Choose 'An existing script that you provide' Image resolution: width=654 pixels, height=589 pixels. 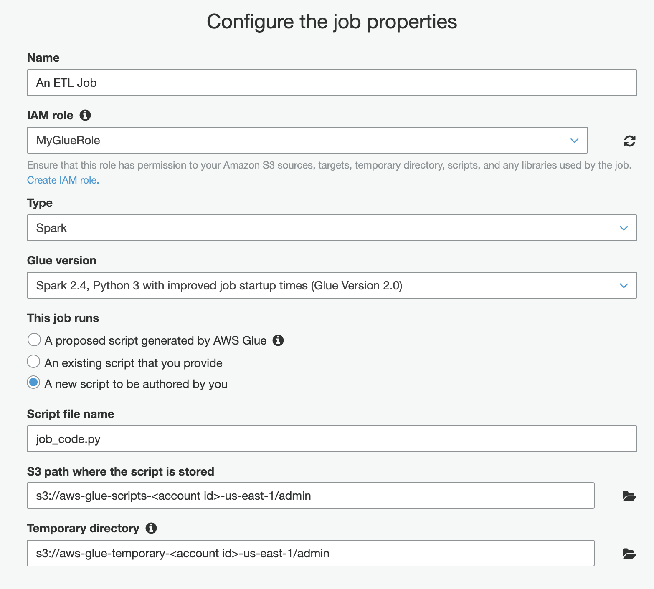34,362
